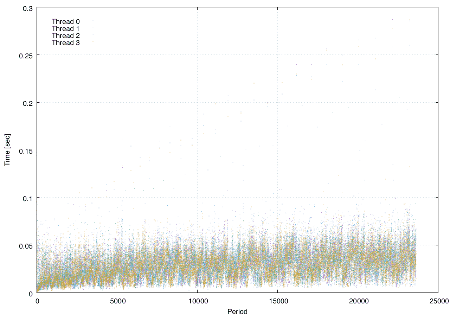Click the Thread 0 legend label

[66, 22]
